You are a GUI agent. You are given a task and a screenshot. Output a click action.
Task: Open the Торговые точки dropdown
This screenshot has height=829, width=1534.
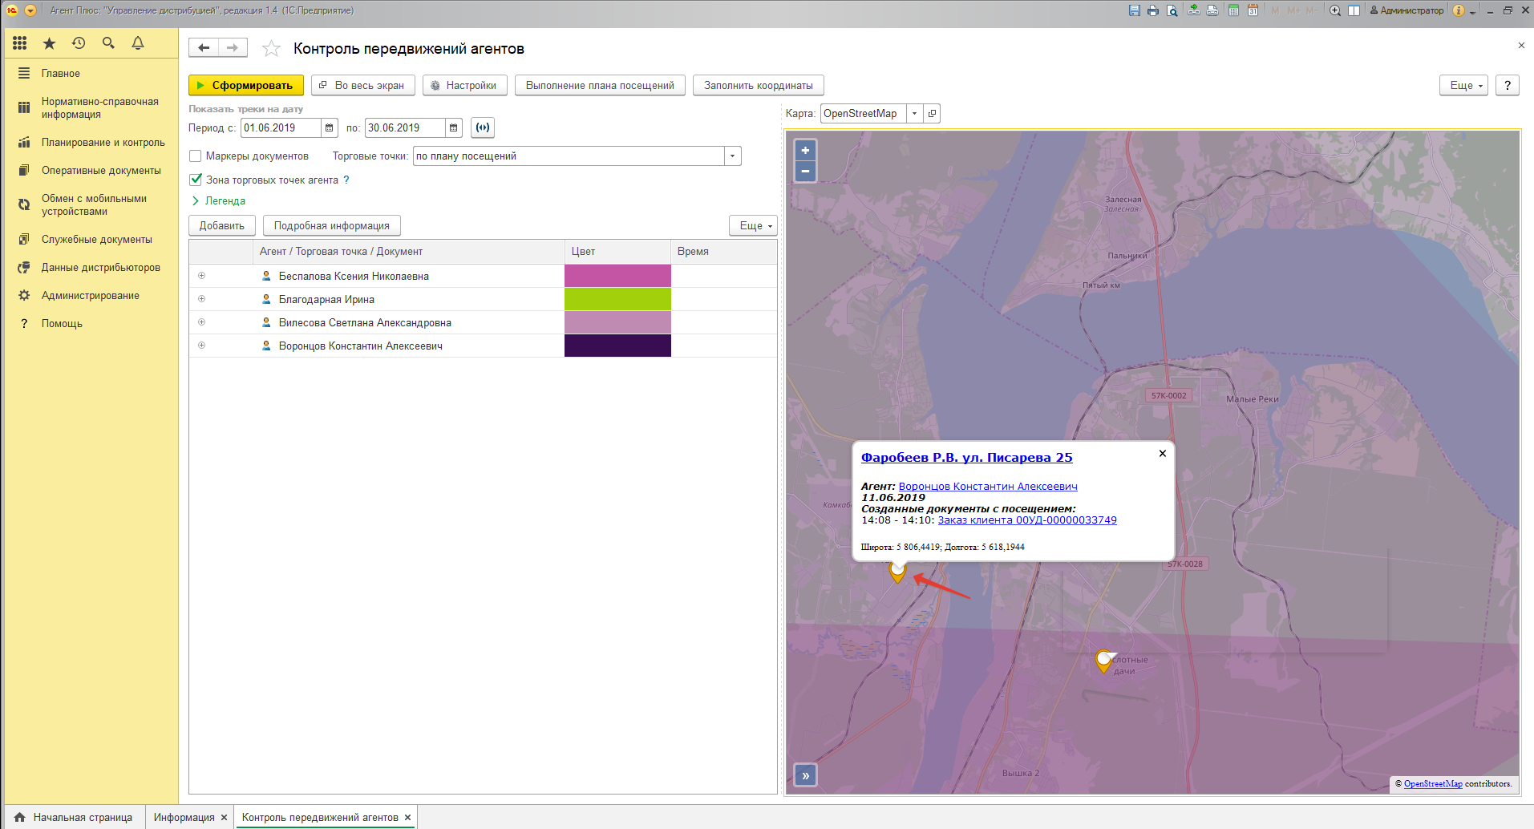(732, 156)
